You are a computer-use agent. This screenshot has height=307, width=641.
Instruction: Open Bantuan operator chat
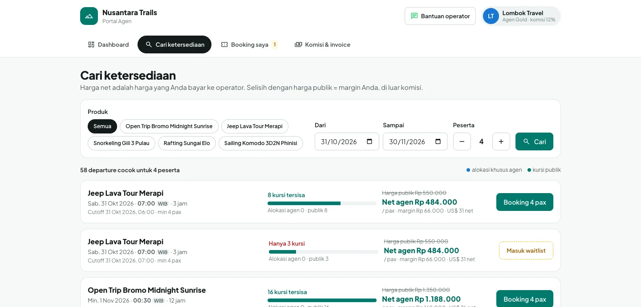440,16
